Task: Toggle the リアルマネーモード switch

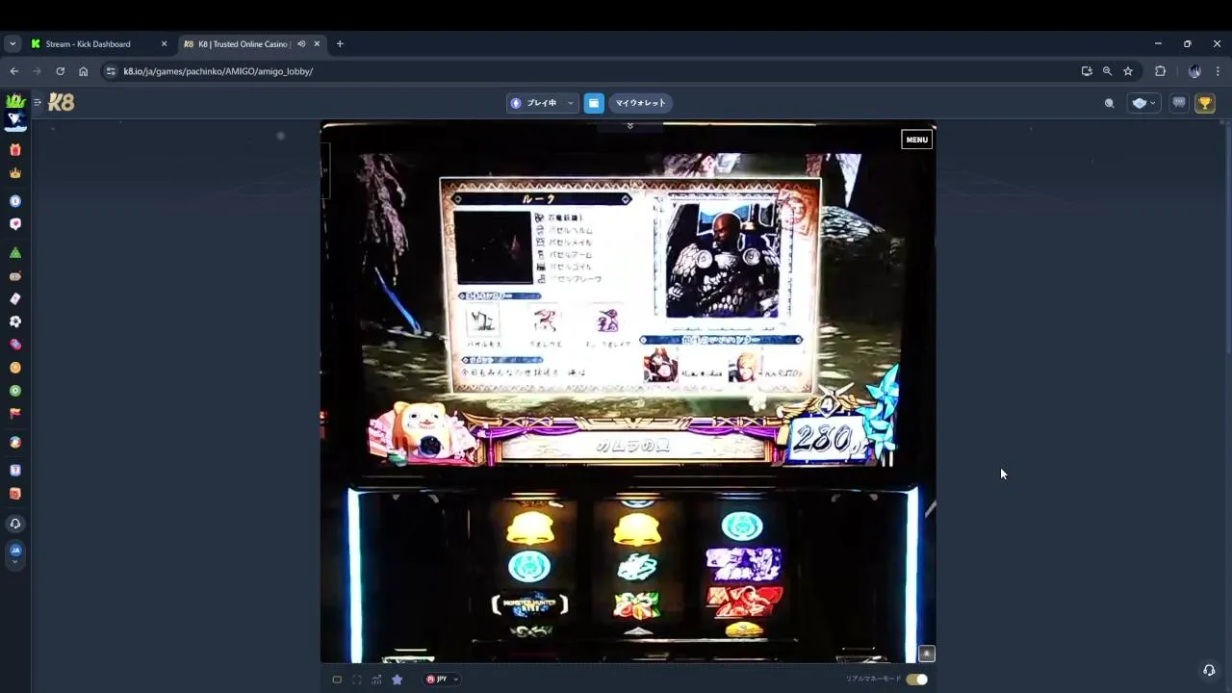Action: coord(916,680)
